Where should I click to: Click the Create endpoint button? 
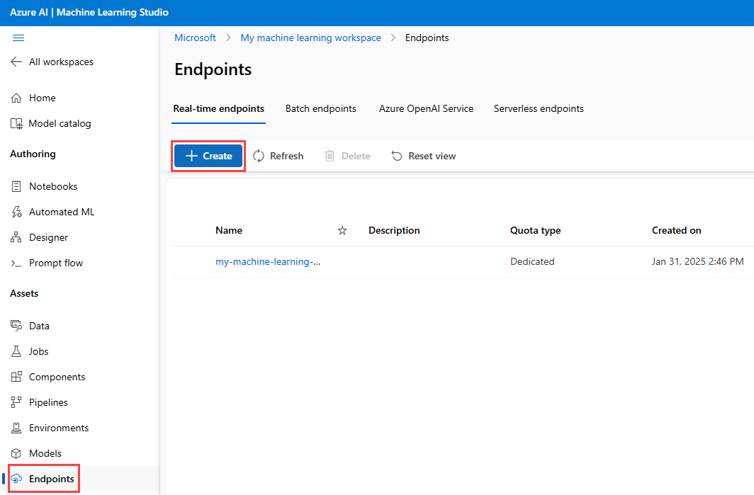pos(208,156)
